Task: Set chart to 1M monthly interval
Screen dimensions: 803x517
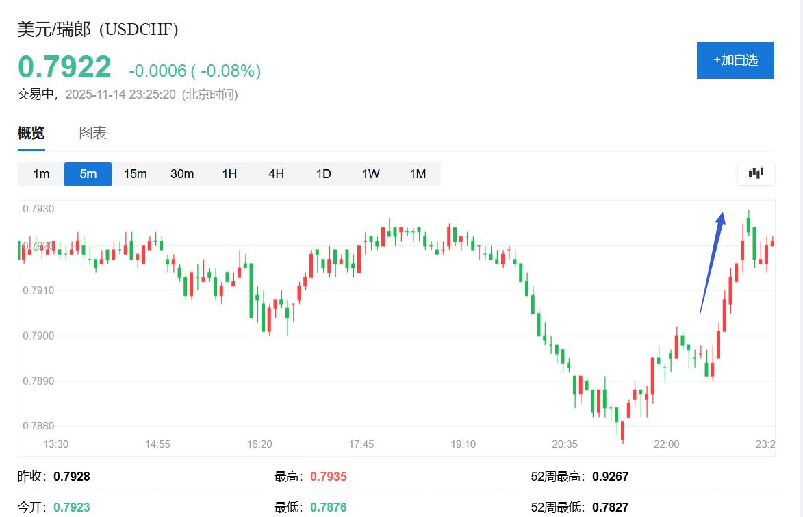Action: (x=418, y=174)
